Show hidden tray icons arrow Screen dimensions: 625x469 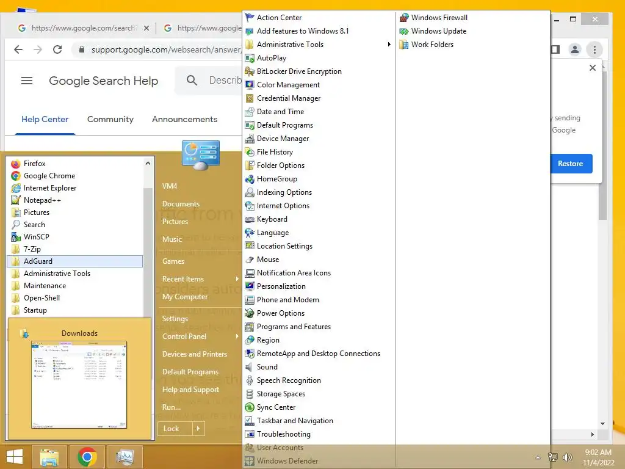coord(538,457)
